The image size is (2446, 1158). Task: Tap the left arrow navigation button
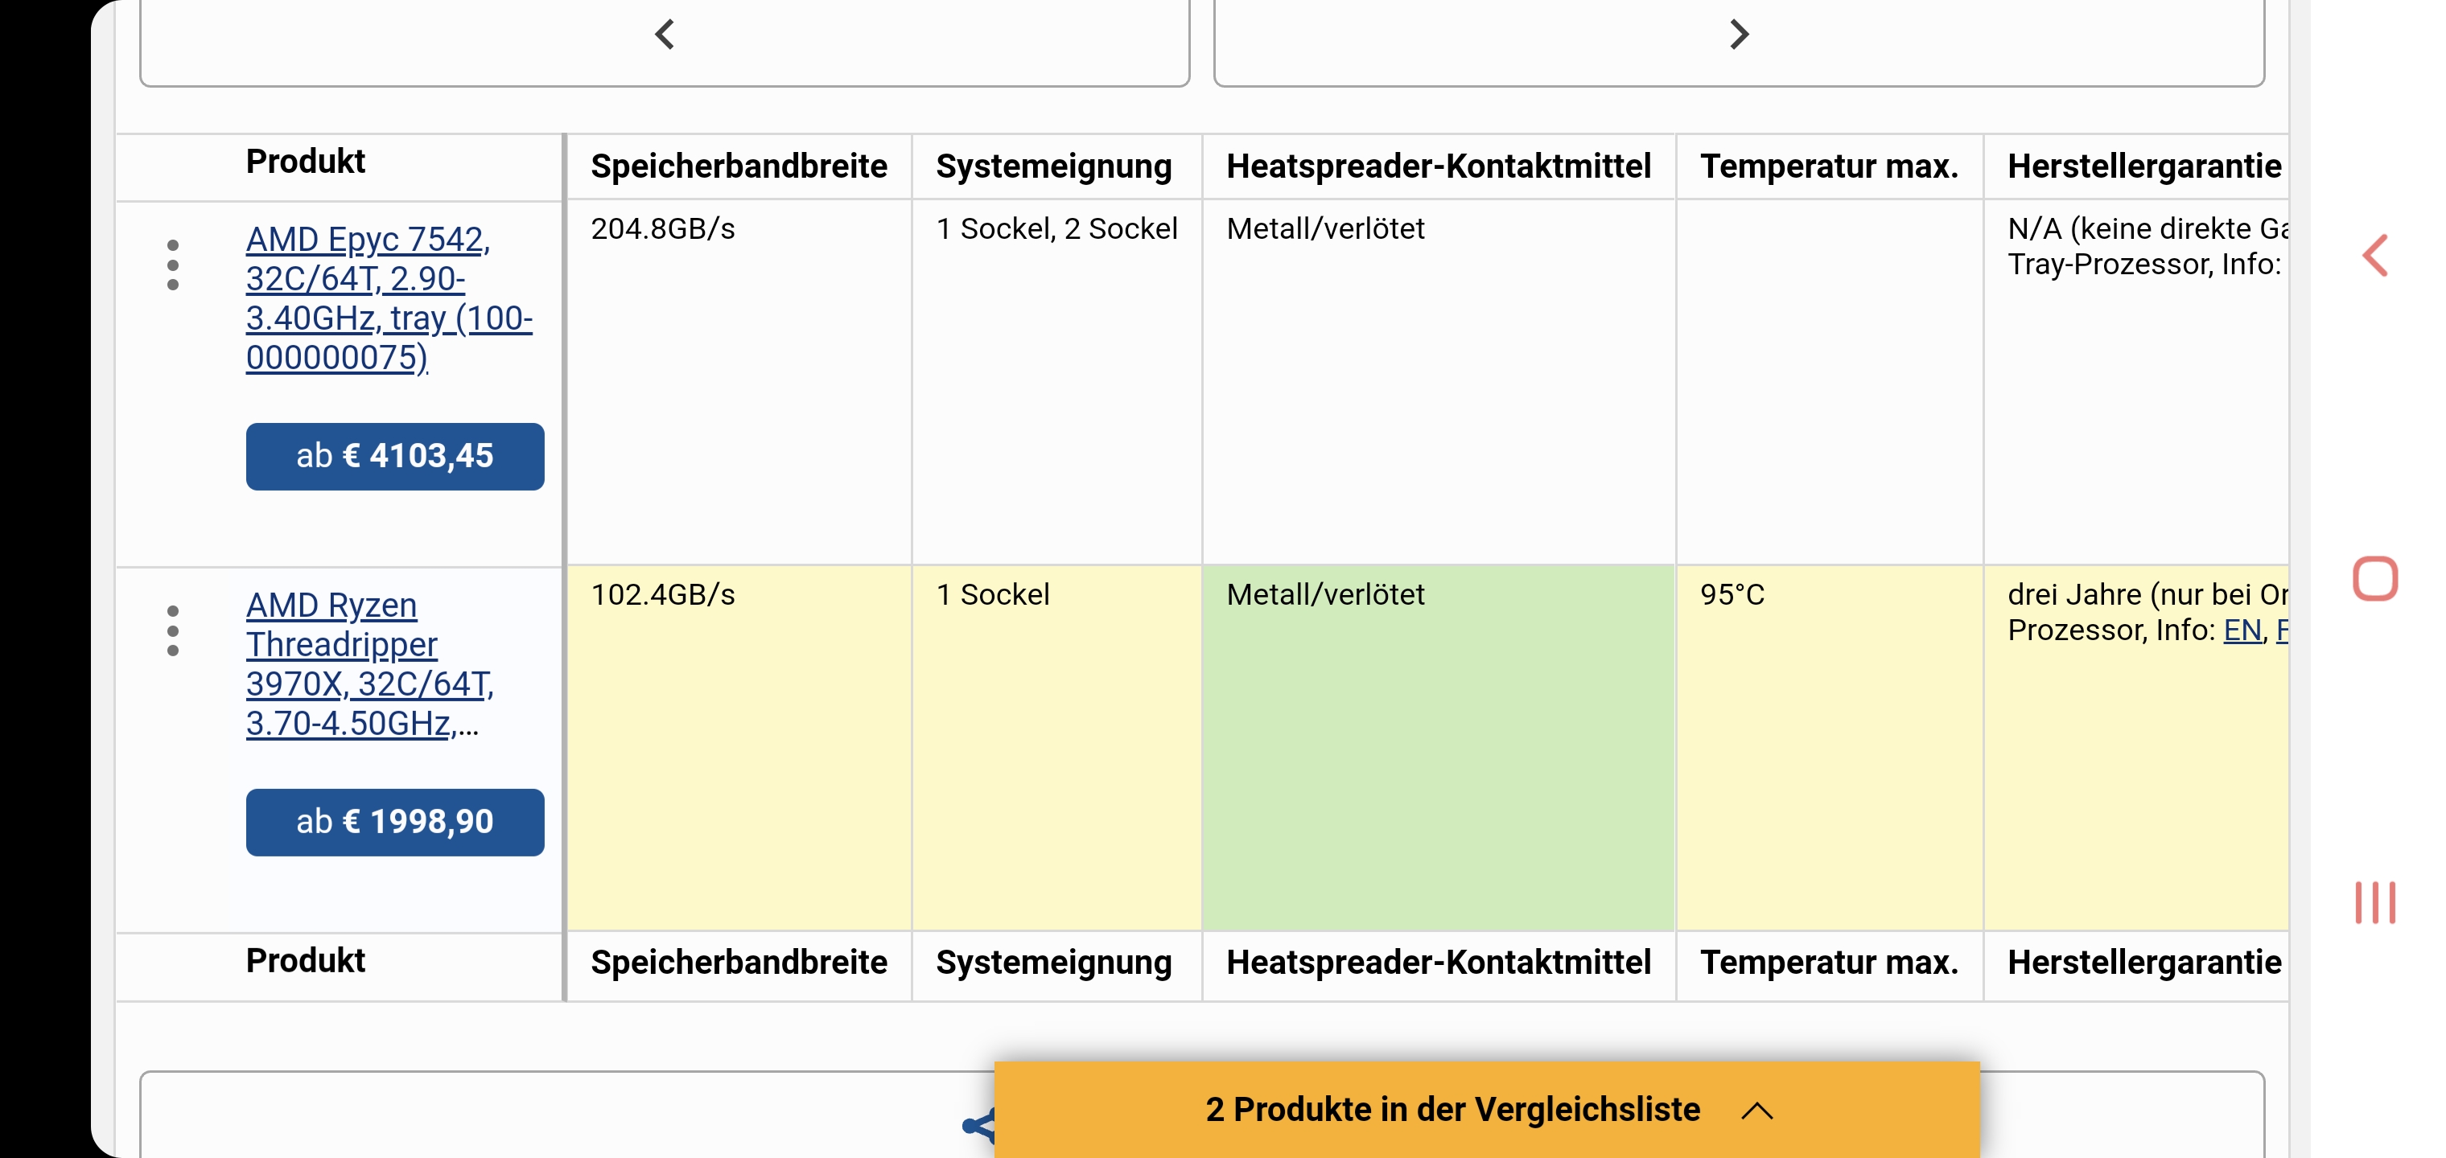pos(665,36)
